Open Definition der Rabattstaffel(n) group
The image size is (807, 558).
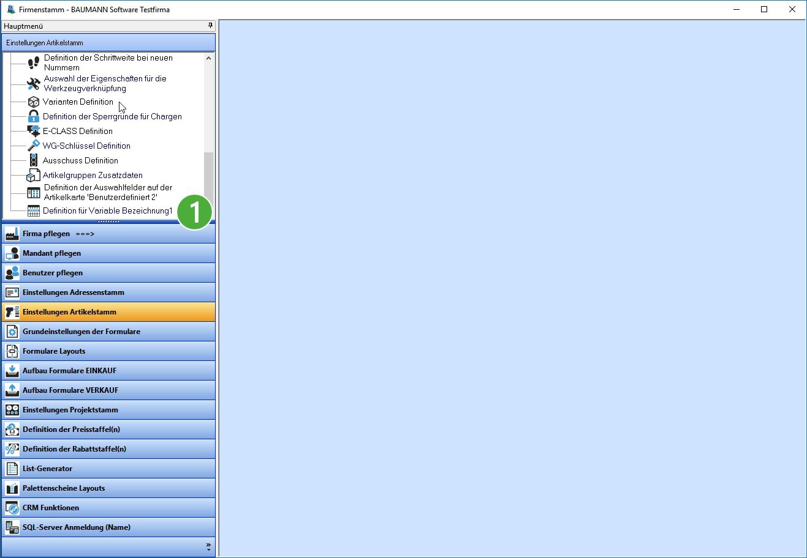[x=108, y=449]
